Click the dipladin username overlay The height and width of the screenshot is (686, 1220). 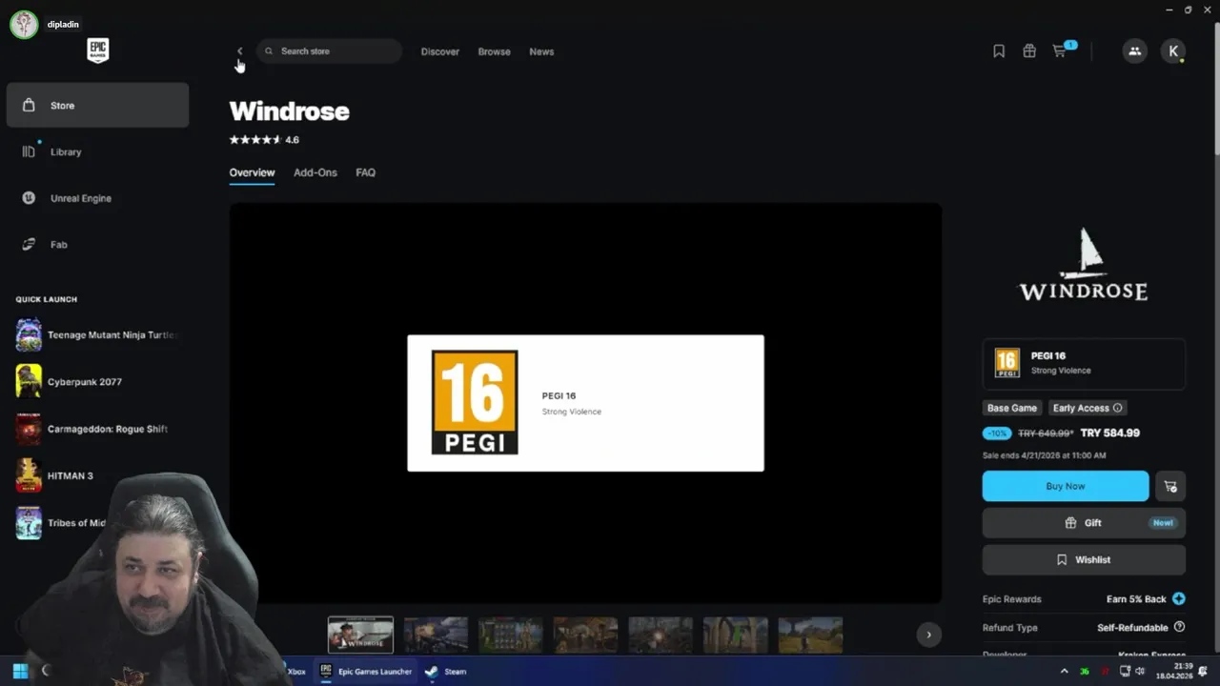click(x=63, y=25)
